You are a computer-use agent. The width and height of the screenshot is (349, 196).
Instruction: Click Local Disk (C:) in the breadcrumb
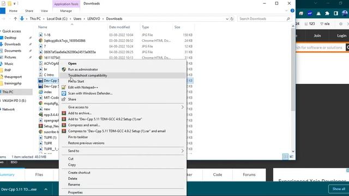(57, 19)
